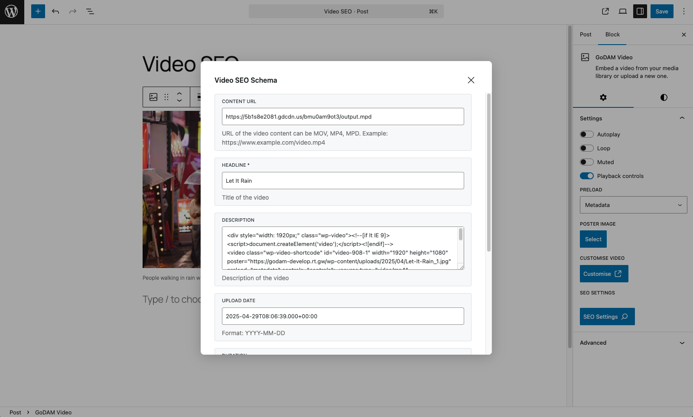
Task: Close the Video SEO Schema dialog
Action: point(471,80)
